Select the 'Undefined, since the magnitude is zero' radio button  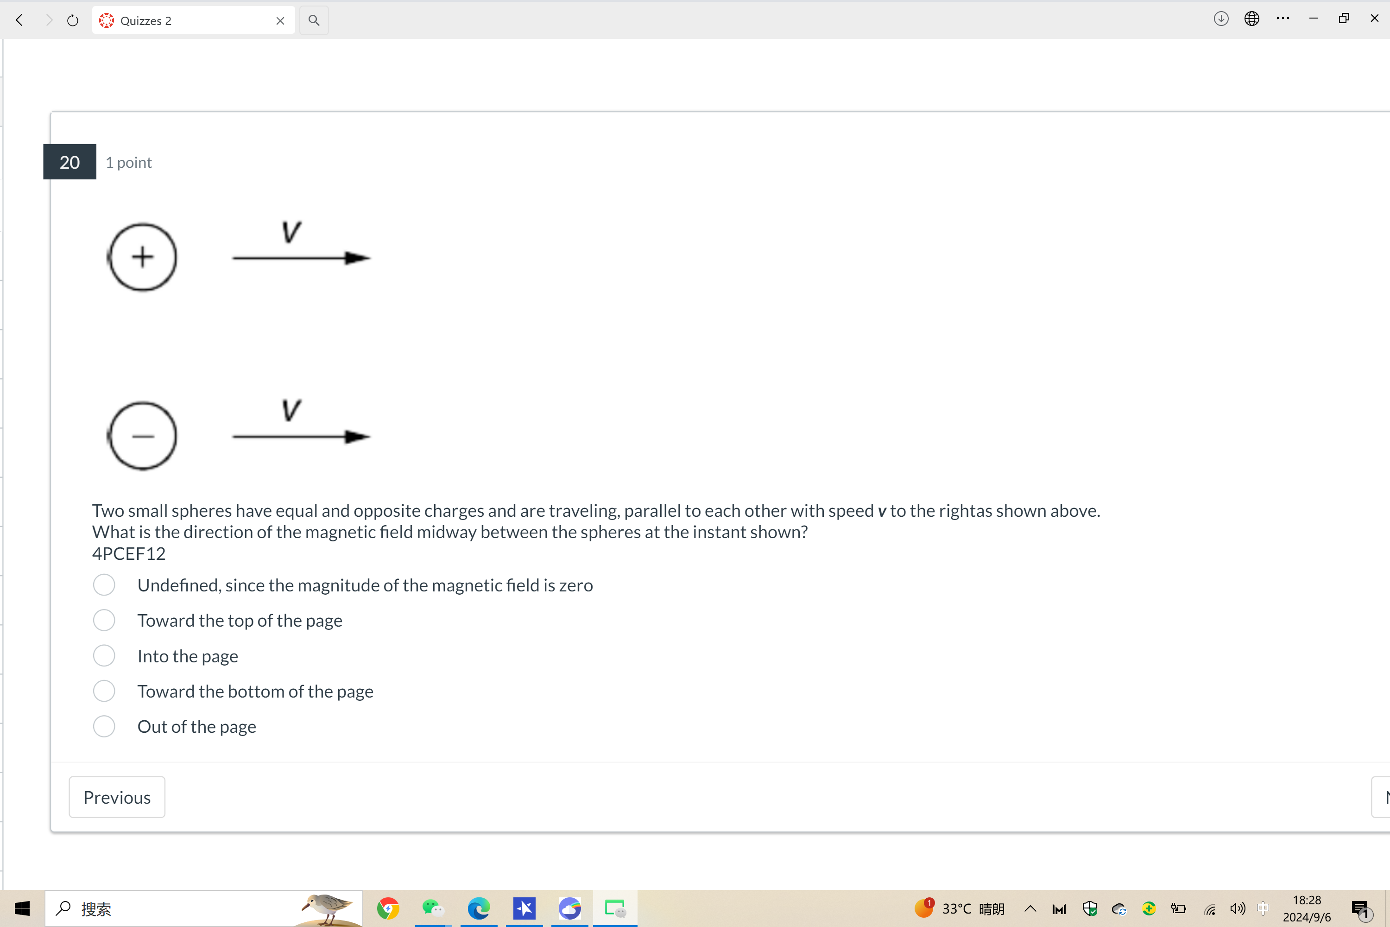[103, 584]
